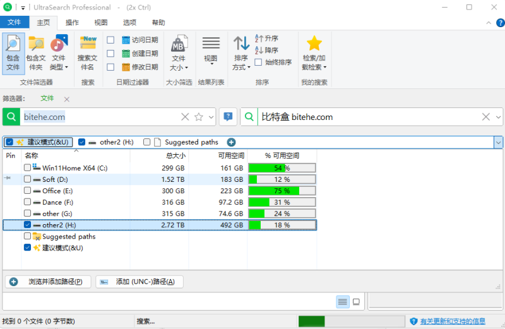Click the 18 % free space bar for other2 (H:)
This screenshot has height=329, width=505.
click(x=282, y=225)
